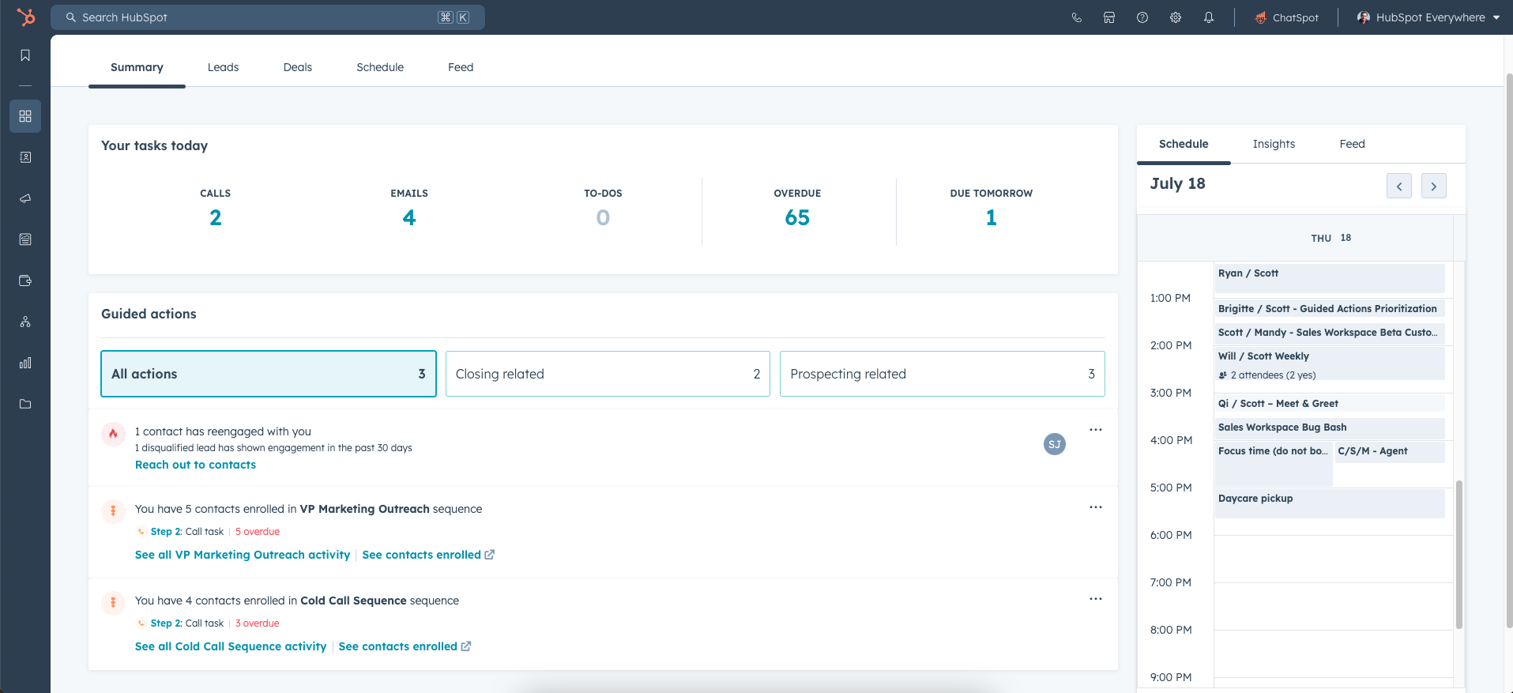Expand the HubSpot Everywhere account menu
1513x693 pixels.
[x=1428, y=17]
